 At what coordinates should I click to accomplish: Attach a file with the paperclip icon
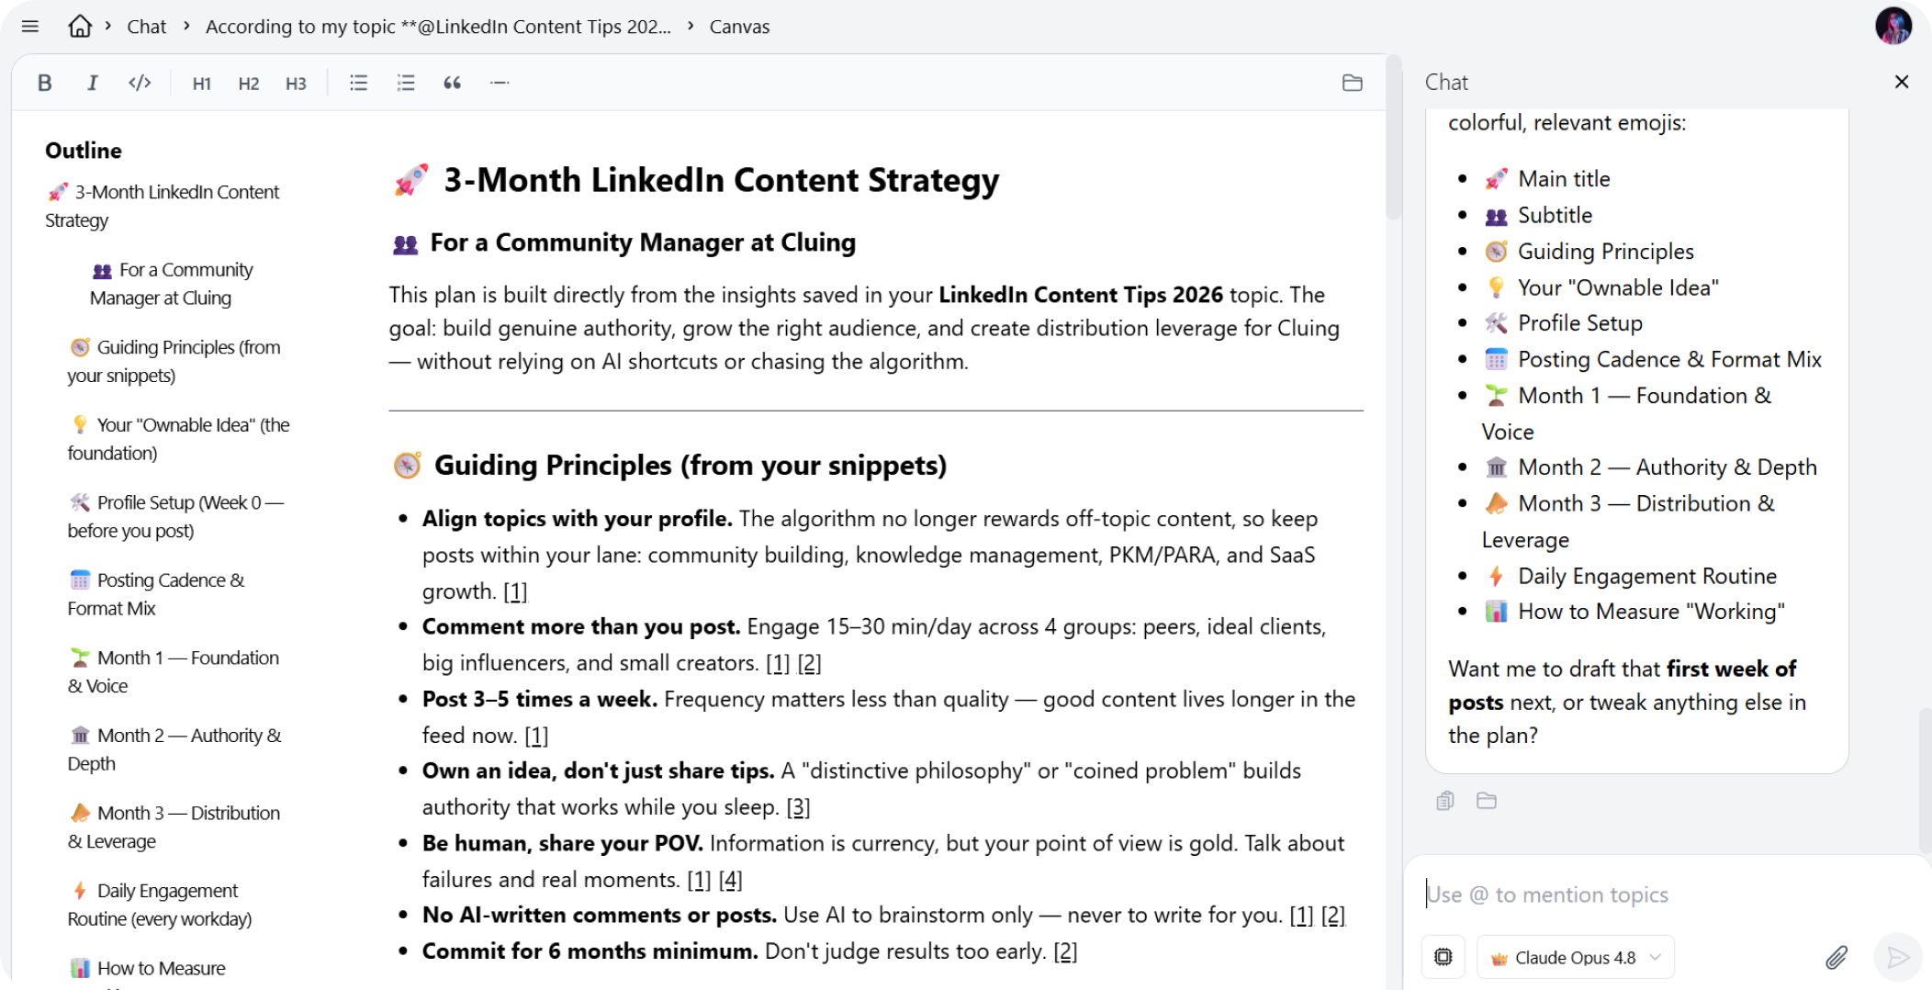(1837, 958)
